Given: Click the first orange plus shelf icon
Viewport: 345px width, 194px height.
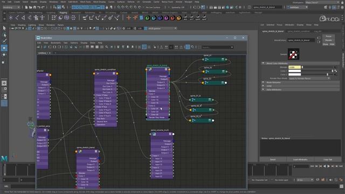Looking at the screenshot, I should [129, 18].
